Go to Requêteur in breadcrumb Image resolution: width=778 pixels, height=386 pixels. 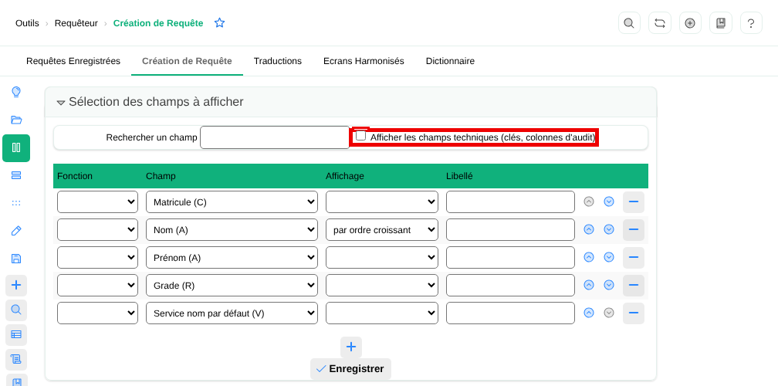point(76,23)
